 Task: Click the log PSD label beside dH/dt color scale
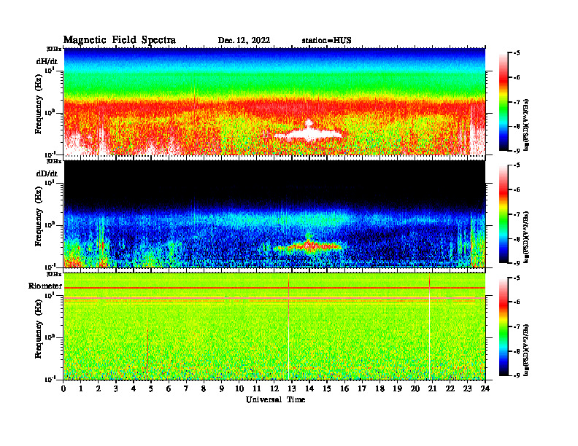(x=526, y=125)
